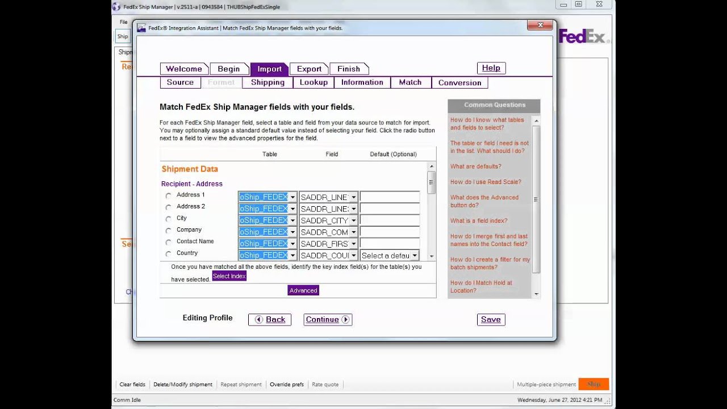Click the Company default value field
Screen dimensions: 727x409
(x=390, y=232)
